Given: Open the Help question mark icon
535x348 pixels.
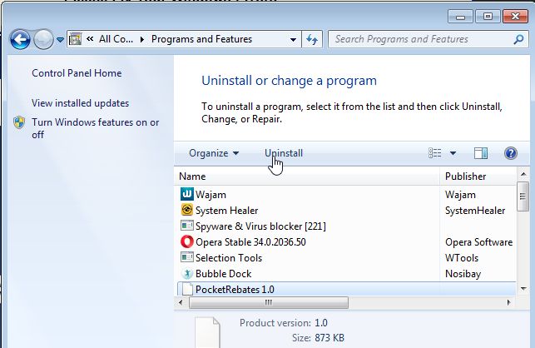Looking at the screenshot, I should point(511,153).
